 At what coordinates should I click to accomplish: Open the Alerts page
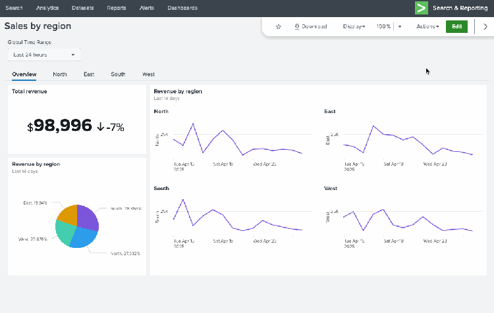pyautogui.click(x=148, y=9)
